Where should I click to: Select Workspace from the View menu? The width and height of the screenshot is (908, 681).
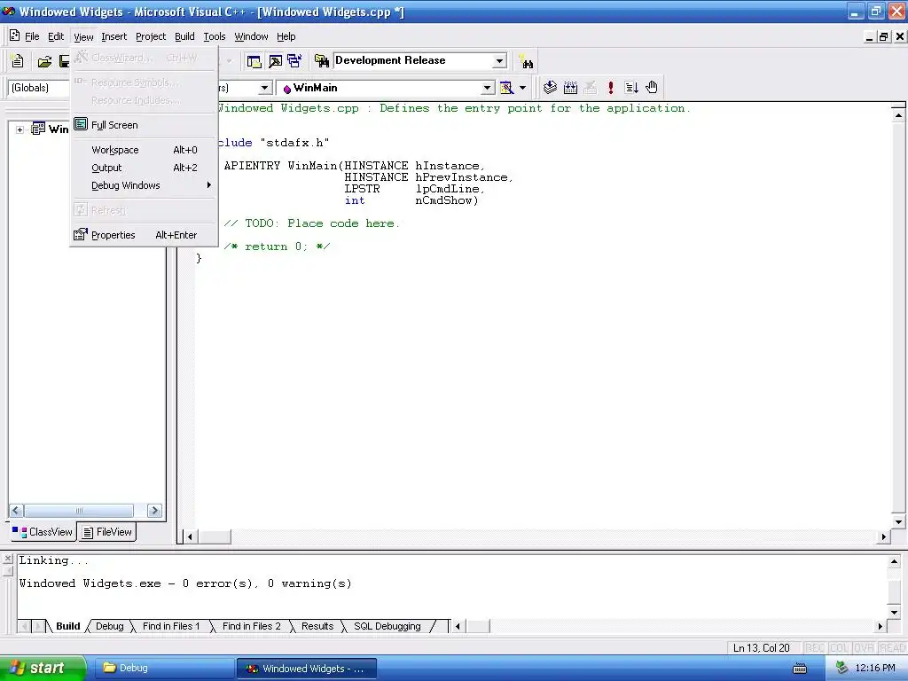tap(144, 150)
